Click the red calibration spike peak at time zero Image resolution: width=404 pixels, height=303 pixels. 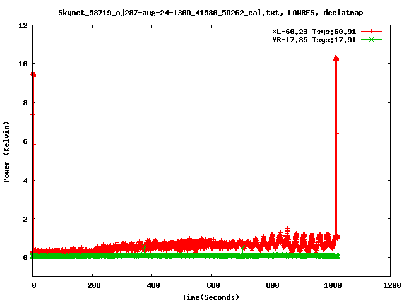(x=33, y=74)
